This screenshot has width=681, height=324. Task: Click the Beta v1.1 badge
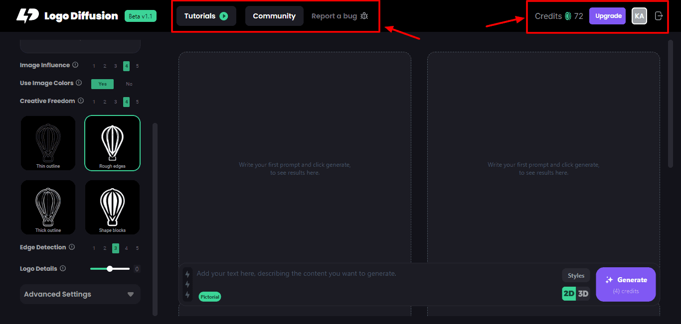(141, 16)
